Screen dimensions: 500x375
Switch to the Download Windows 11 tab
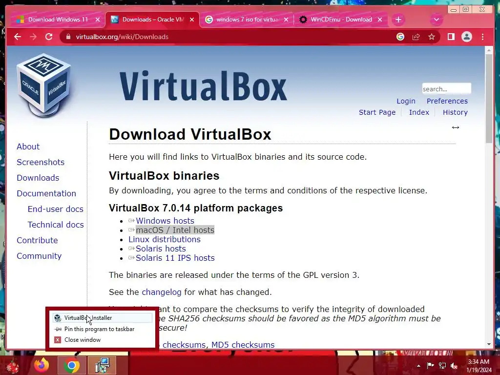point(58,20)
